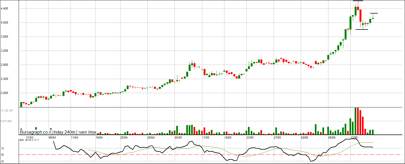Screen dimensions: 405x164
Task: Click the RSI 70 level label
Action: click(x=2, y=149)
